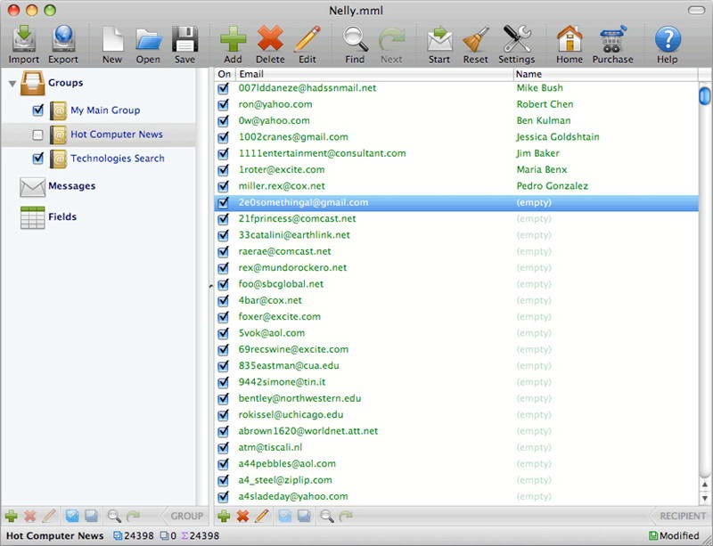Screen dimensions: 713x546
Task: Enable the Hot Computer News checkbox
Action: point(37,135)
